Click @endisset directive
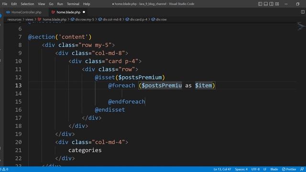This screenshot has width=306, height=172. click(110, 110)
